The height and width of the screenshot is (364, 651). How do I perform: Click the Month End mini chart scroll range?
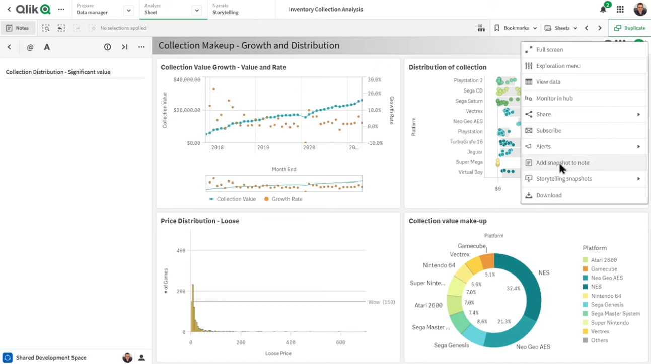point(284,184)
